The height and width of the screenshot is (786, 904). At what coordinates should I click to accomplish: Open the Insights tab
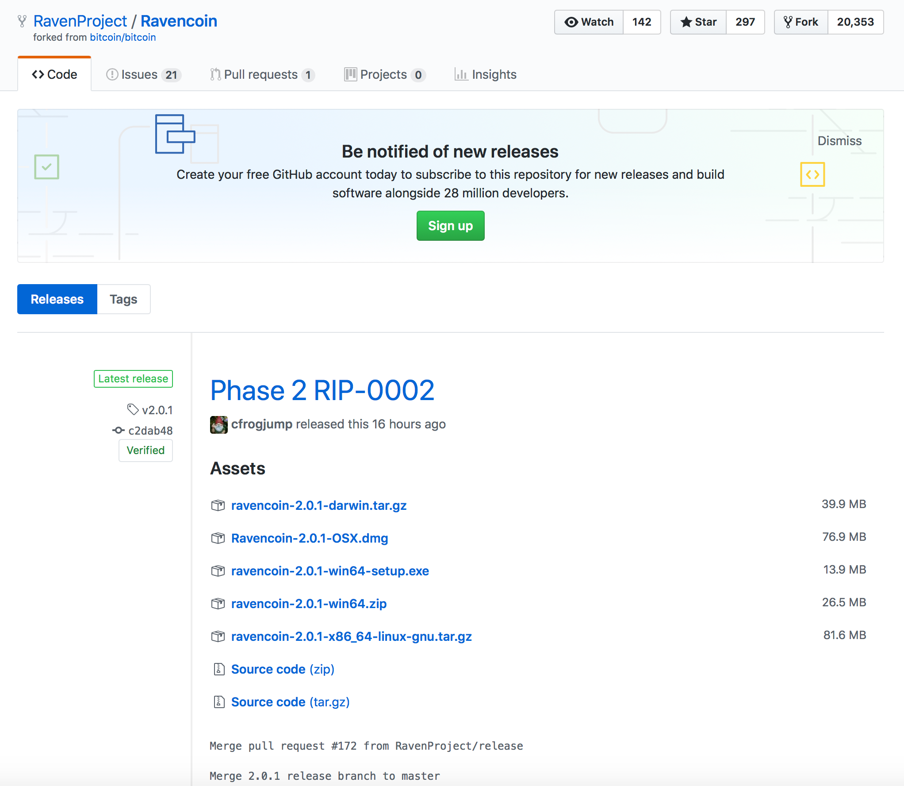tap(485, 74)
